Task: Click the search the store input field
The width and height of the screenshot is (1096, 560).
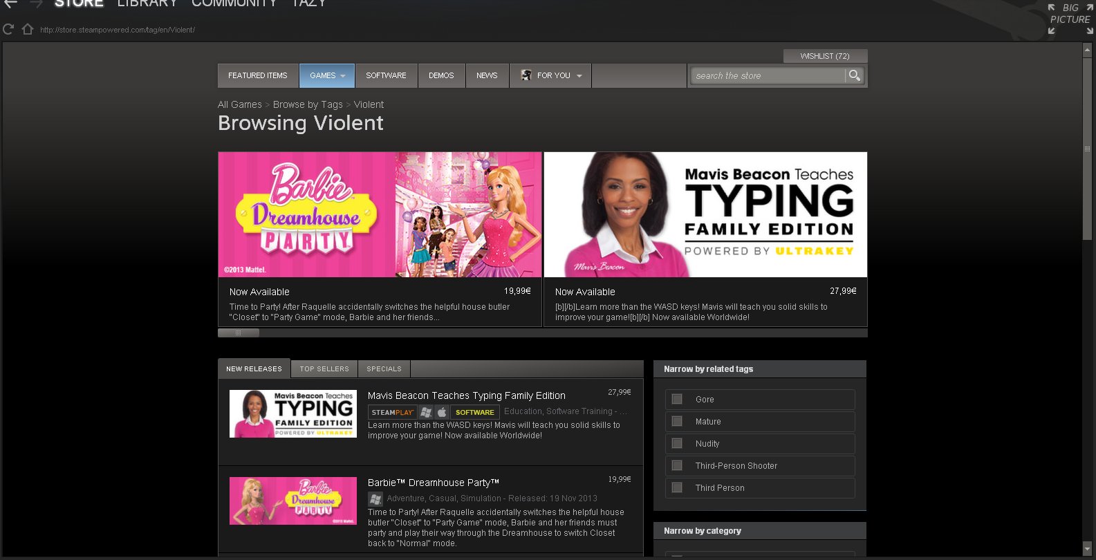Action: coord(768,75)
